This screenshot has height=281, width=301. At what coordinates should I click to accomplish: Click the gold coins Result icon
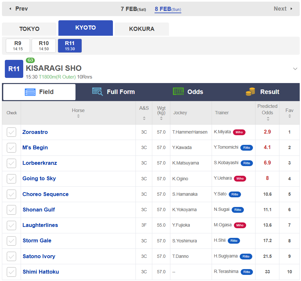251,91
